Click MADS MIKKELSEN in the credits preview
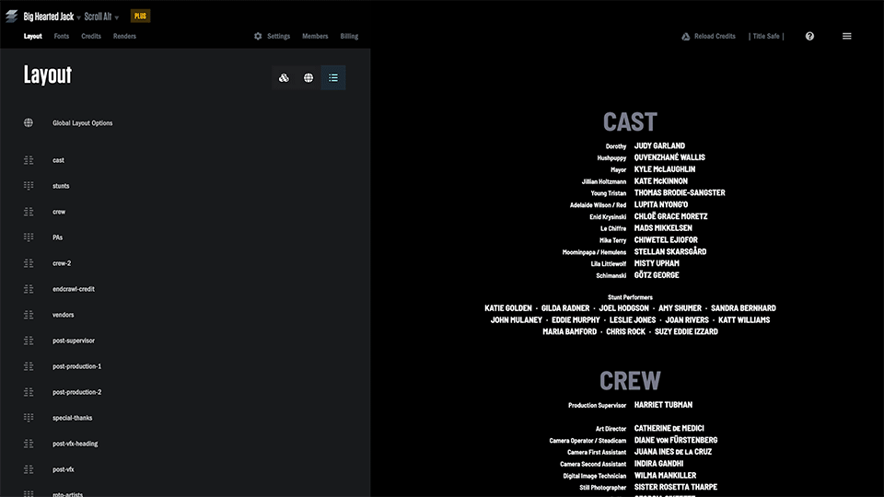This screenshot has width=884, height=497. (663, 228)
